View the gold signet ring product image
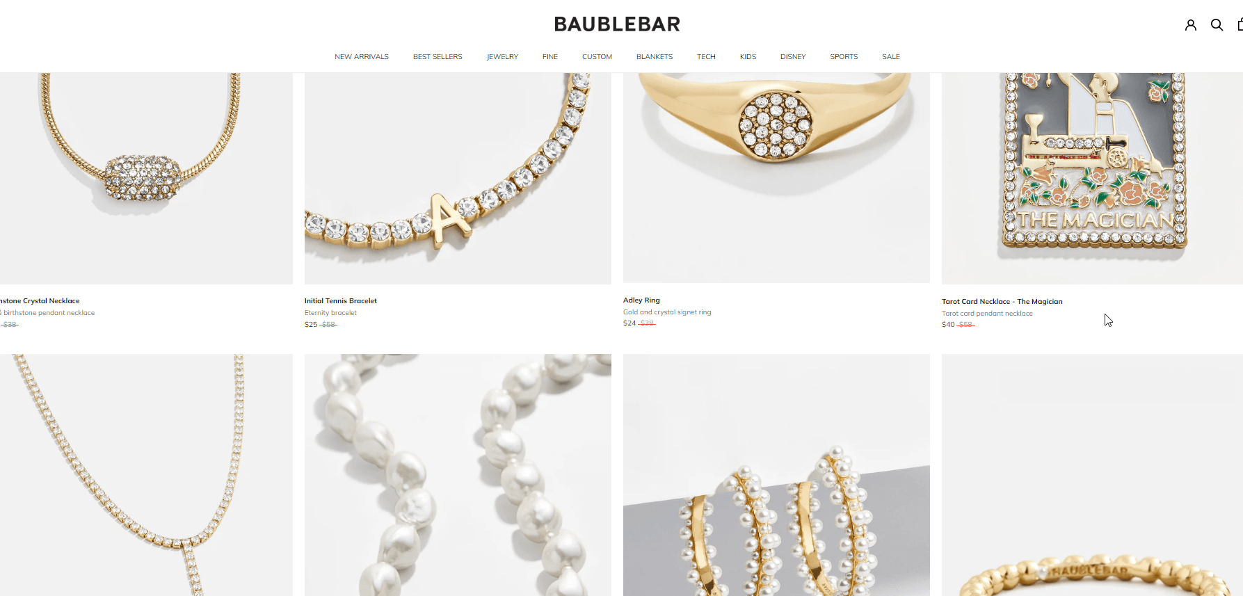Viewport: 1243px width, 596px height. (x=776, y=178)
